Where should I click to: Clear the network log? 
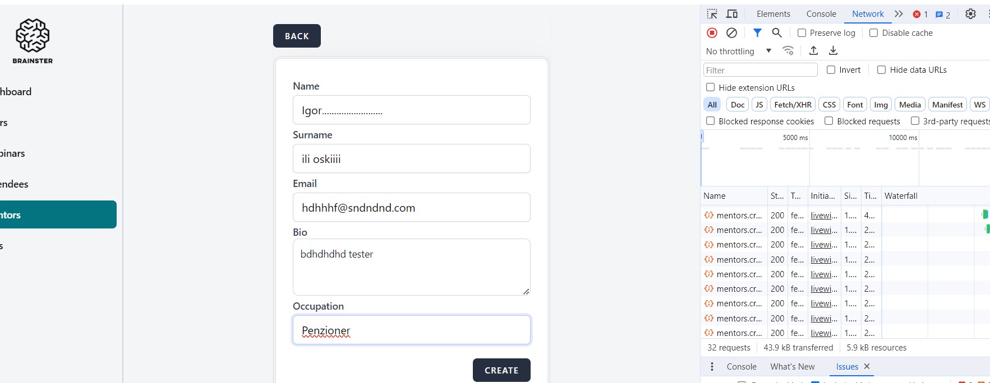(x=731, y=33)
